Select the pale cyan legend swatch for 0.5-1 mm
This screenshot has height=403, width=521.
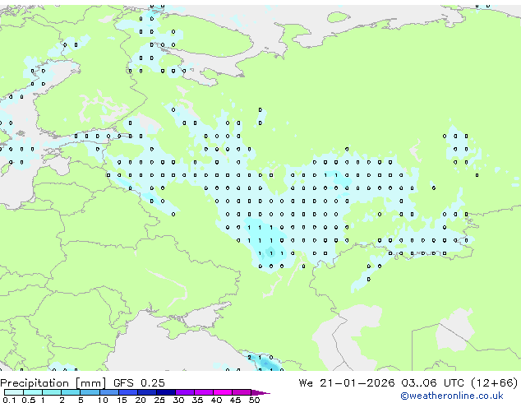(33, 392)
